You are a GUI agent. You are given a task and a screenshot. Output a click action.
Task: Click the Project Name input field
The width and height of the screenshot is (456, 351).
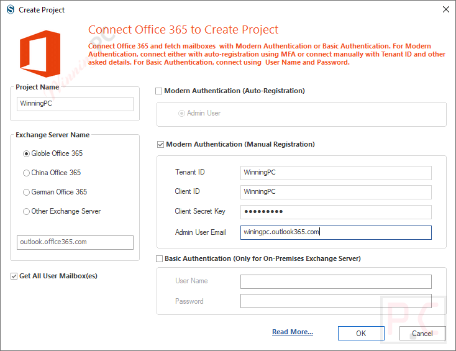click(75, 104)
